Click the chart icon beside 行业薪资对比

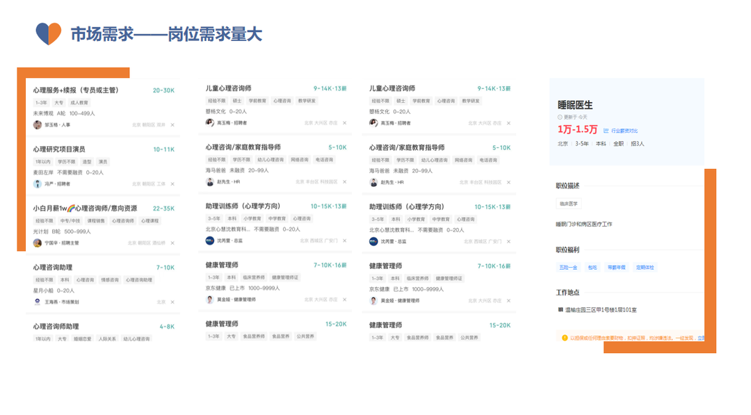pyautogui.click(x=606, y=131)
